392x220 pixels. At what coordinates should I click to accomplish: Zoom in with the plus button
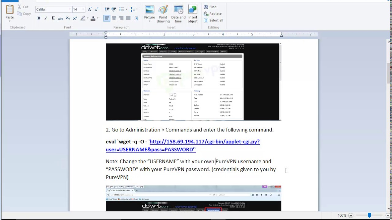pos(388,215)
